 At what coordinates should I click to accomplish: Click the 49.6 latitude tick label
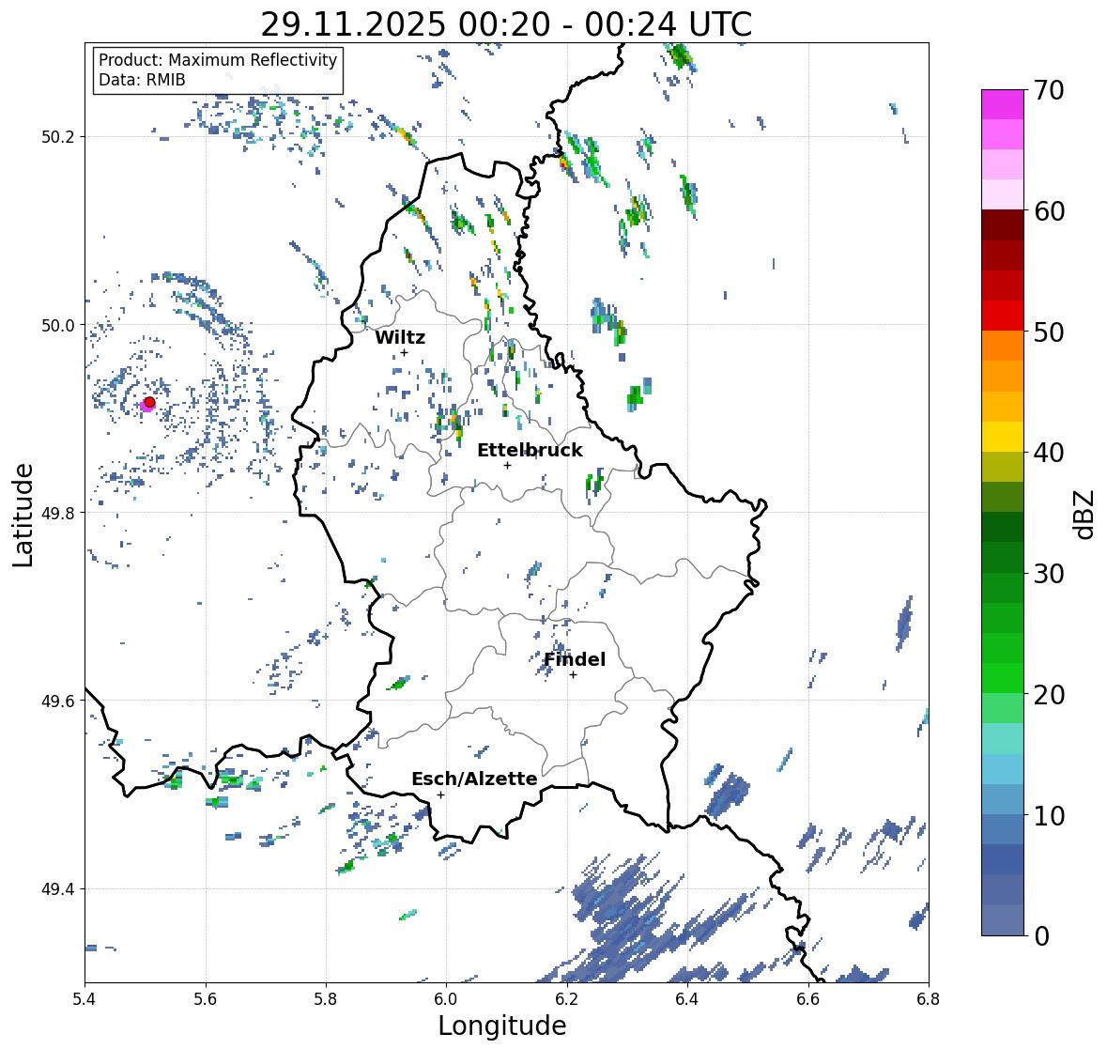coord(58,701)
